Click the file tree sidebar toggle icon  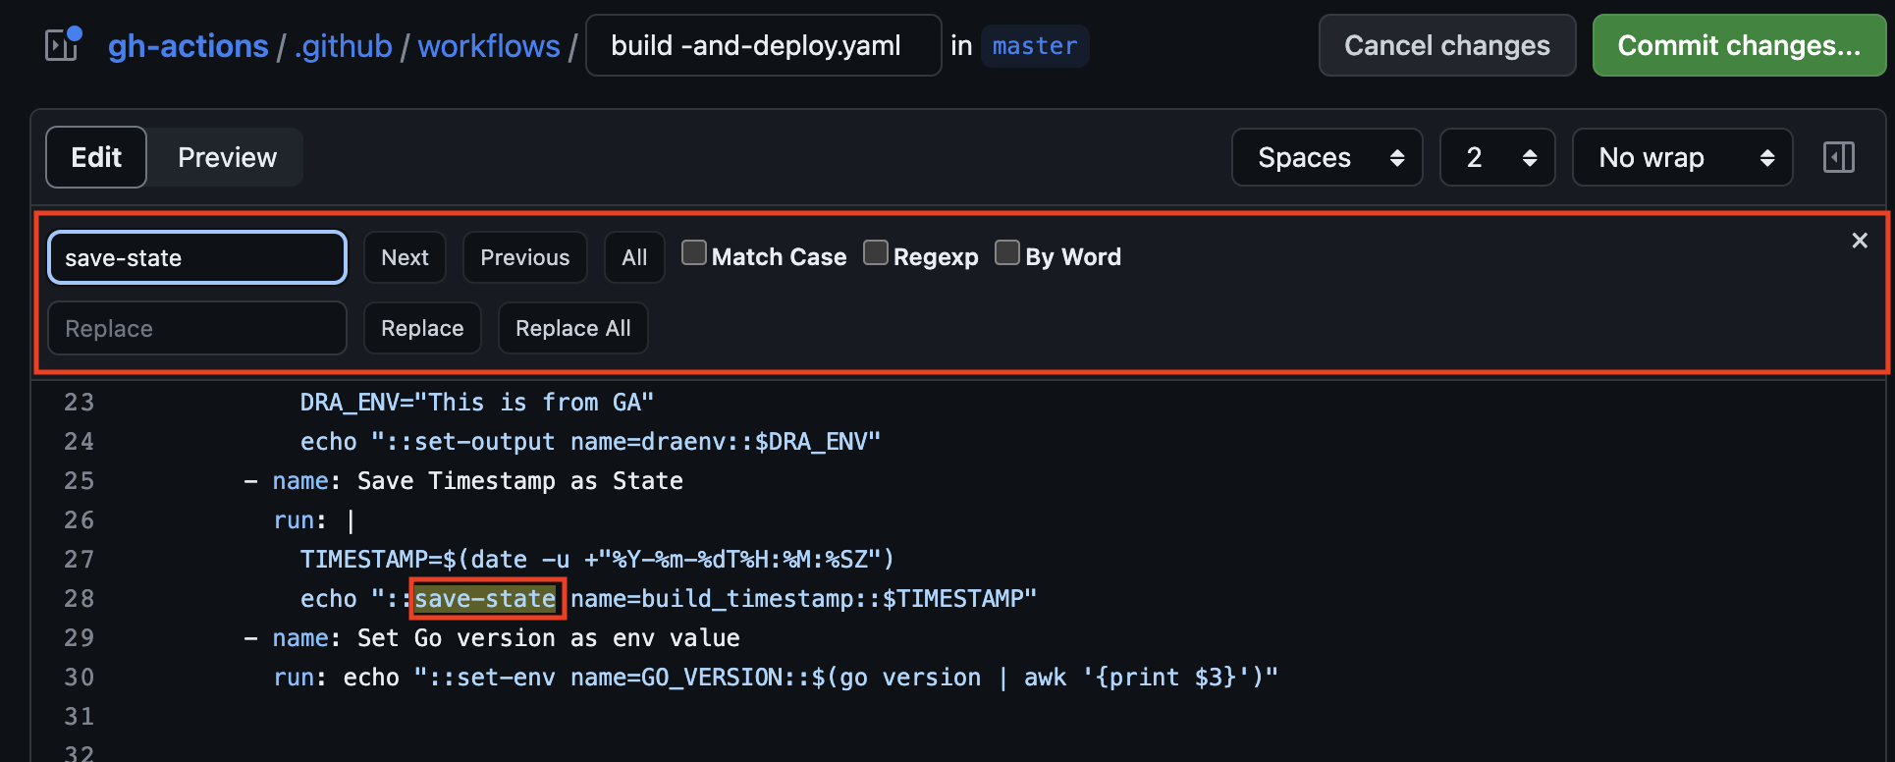point(62,45)
